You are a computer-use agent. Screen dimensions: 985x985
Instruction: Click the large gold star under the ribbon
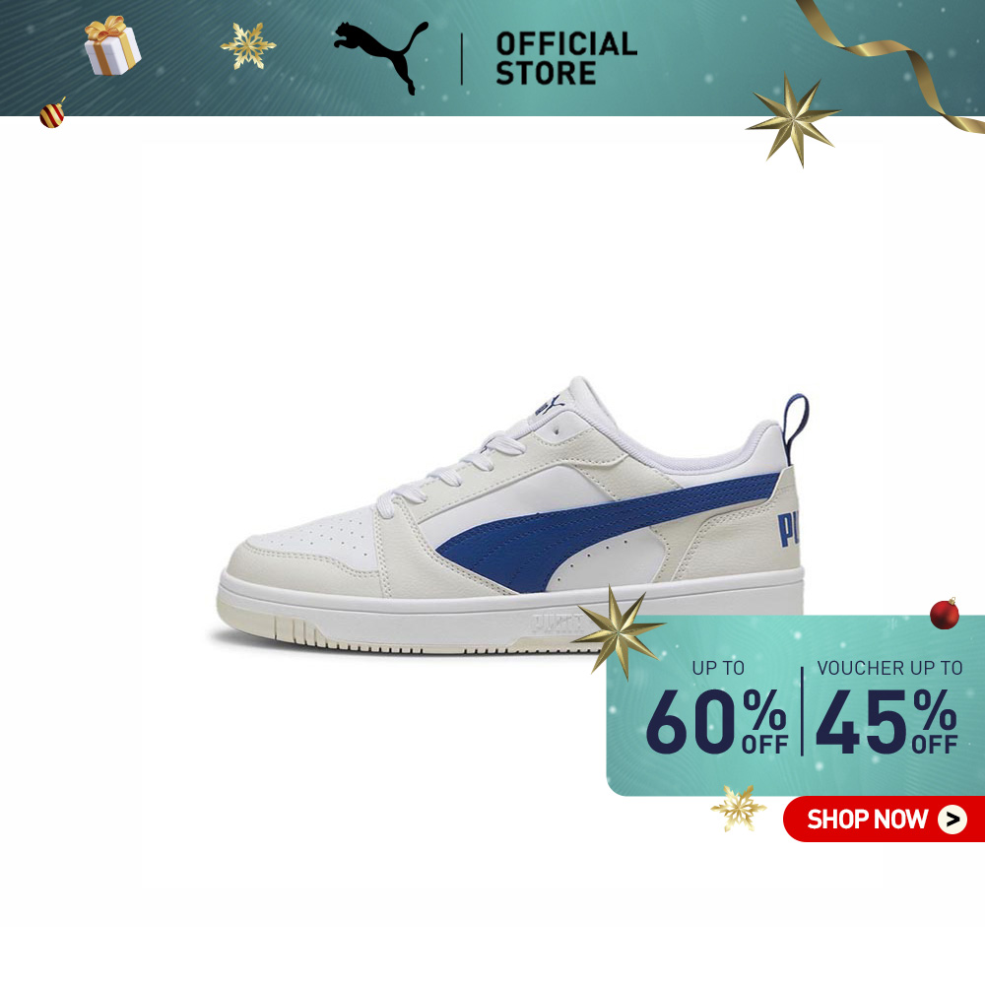793,119
